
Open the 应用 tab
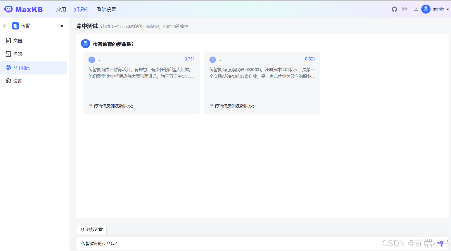click(x=61, y=9)
